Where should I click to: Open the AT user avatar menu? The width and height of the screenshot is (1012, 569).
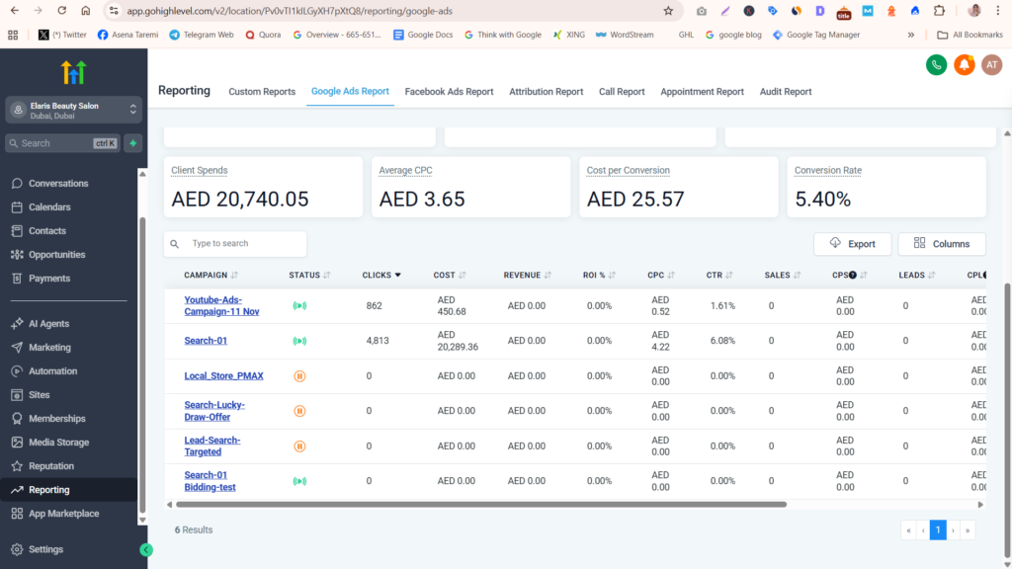click(x=992, y=64)
